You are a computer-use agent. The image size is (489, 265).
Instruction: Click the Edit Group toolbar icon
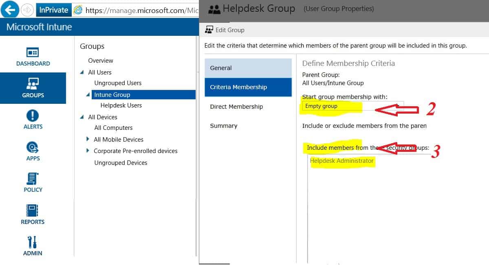pyautogui.click(x=209, y=29)
